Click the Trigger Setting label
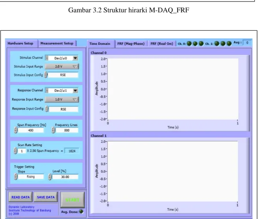The height and width of the screenshot is (219, 258). click(x=24, y=167)
